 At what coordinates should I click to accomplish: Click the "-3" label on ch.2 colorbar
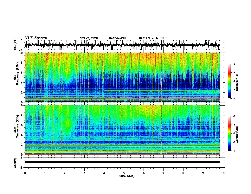coord(234,116)
